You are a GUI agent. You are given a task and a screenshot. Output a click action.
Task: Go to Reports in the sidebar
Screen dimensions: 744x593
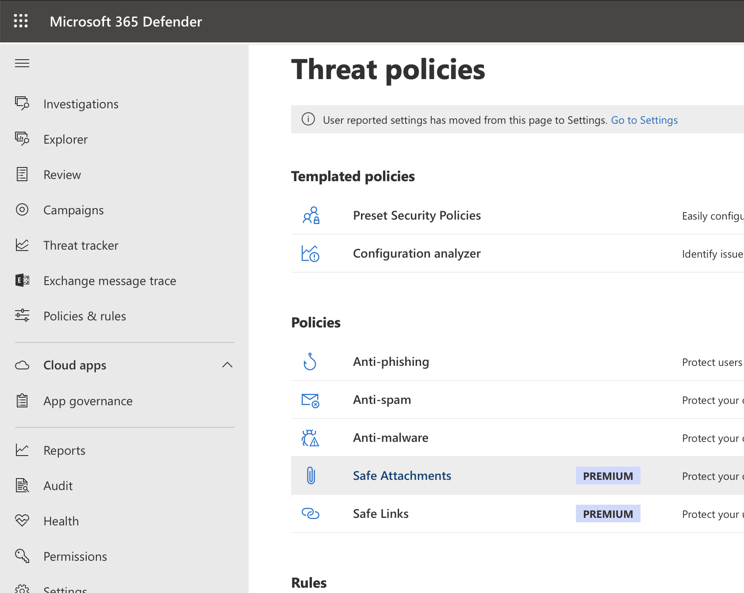click(64, 451)
